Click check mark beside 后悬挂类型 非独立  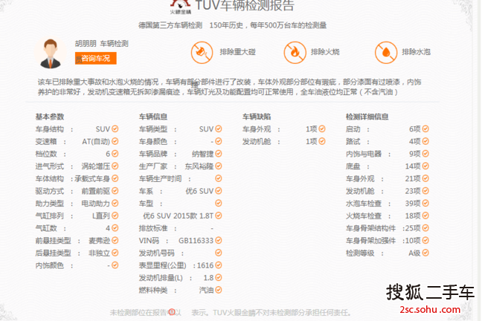(x=115, y=253)
